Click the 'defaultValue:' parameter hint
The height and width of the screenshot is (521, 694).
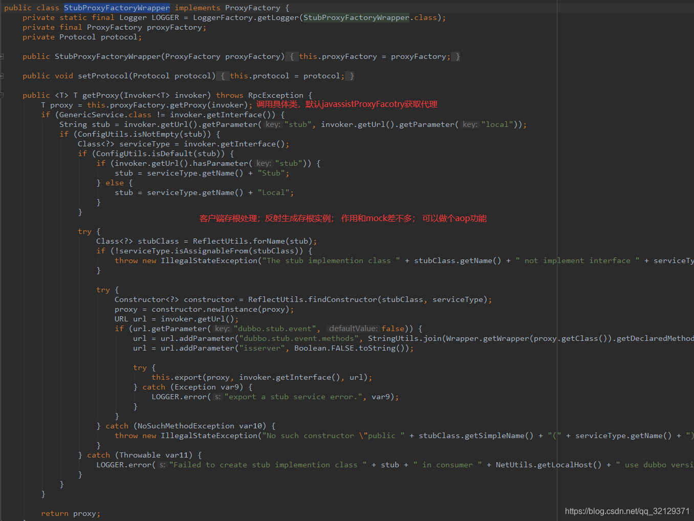coord(353,329)
